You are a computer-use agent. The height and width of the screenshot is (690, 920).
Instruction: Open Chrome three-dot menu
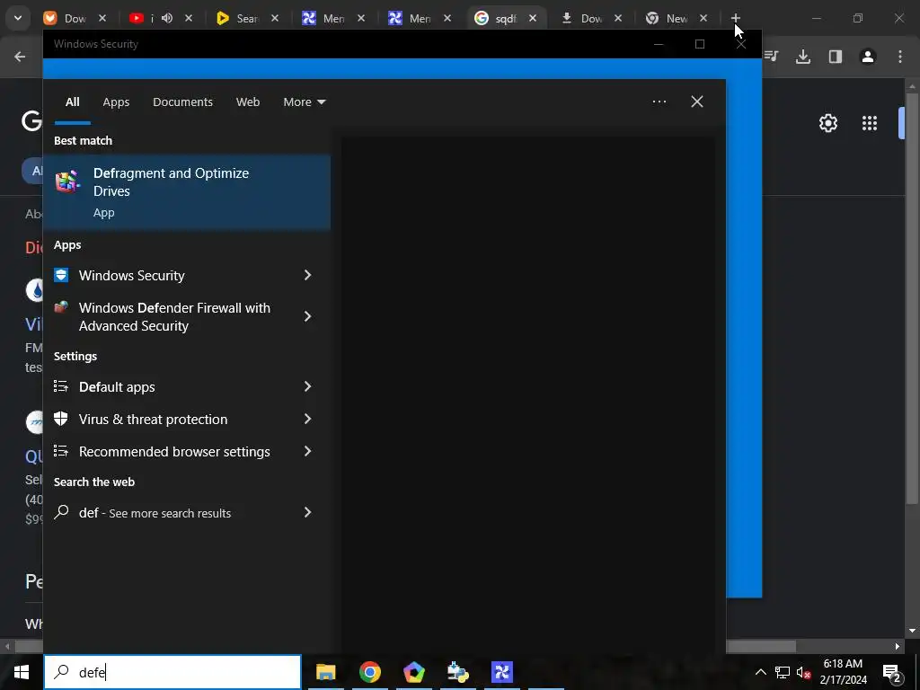900,57
